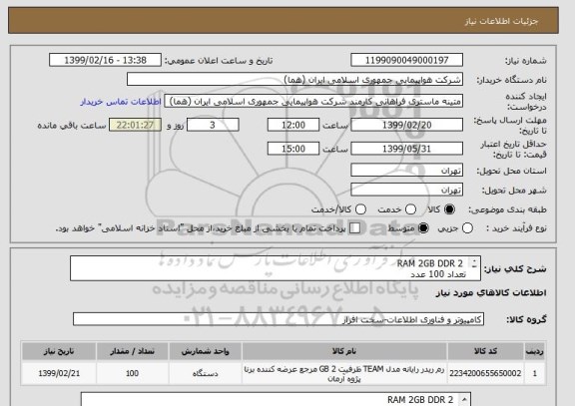Screen dimensions: 575x406
Task: Click scroll up arrow of bottom description box
Action: pos(464,400)
